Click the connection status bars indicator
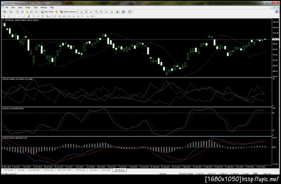Image resolution: width=281 pixels, height=184 pixels. (x=255, y=173)
